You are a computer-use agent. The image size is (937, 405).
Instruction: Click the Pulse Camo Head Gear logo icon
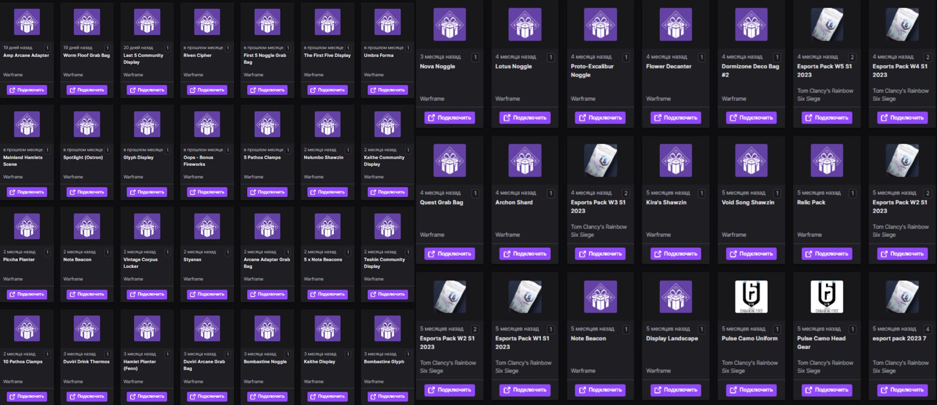point(827,297)
